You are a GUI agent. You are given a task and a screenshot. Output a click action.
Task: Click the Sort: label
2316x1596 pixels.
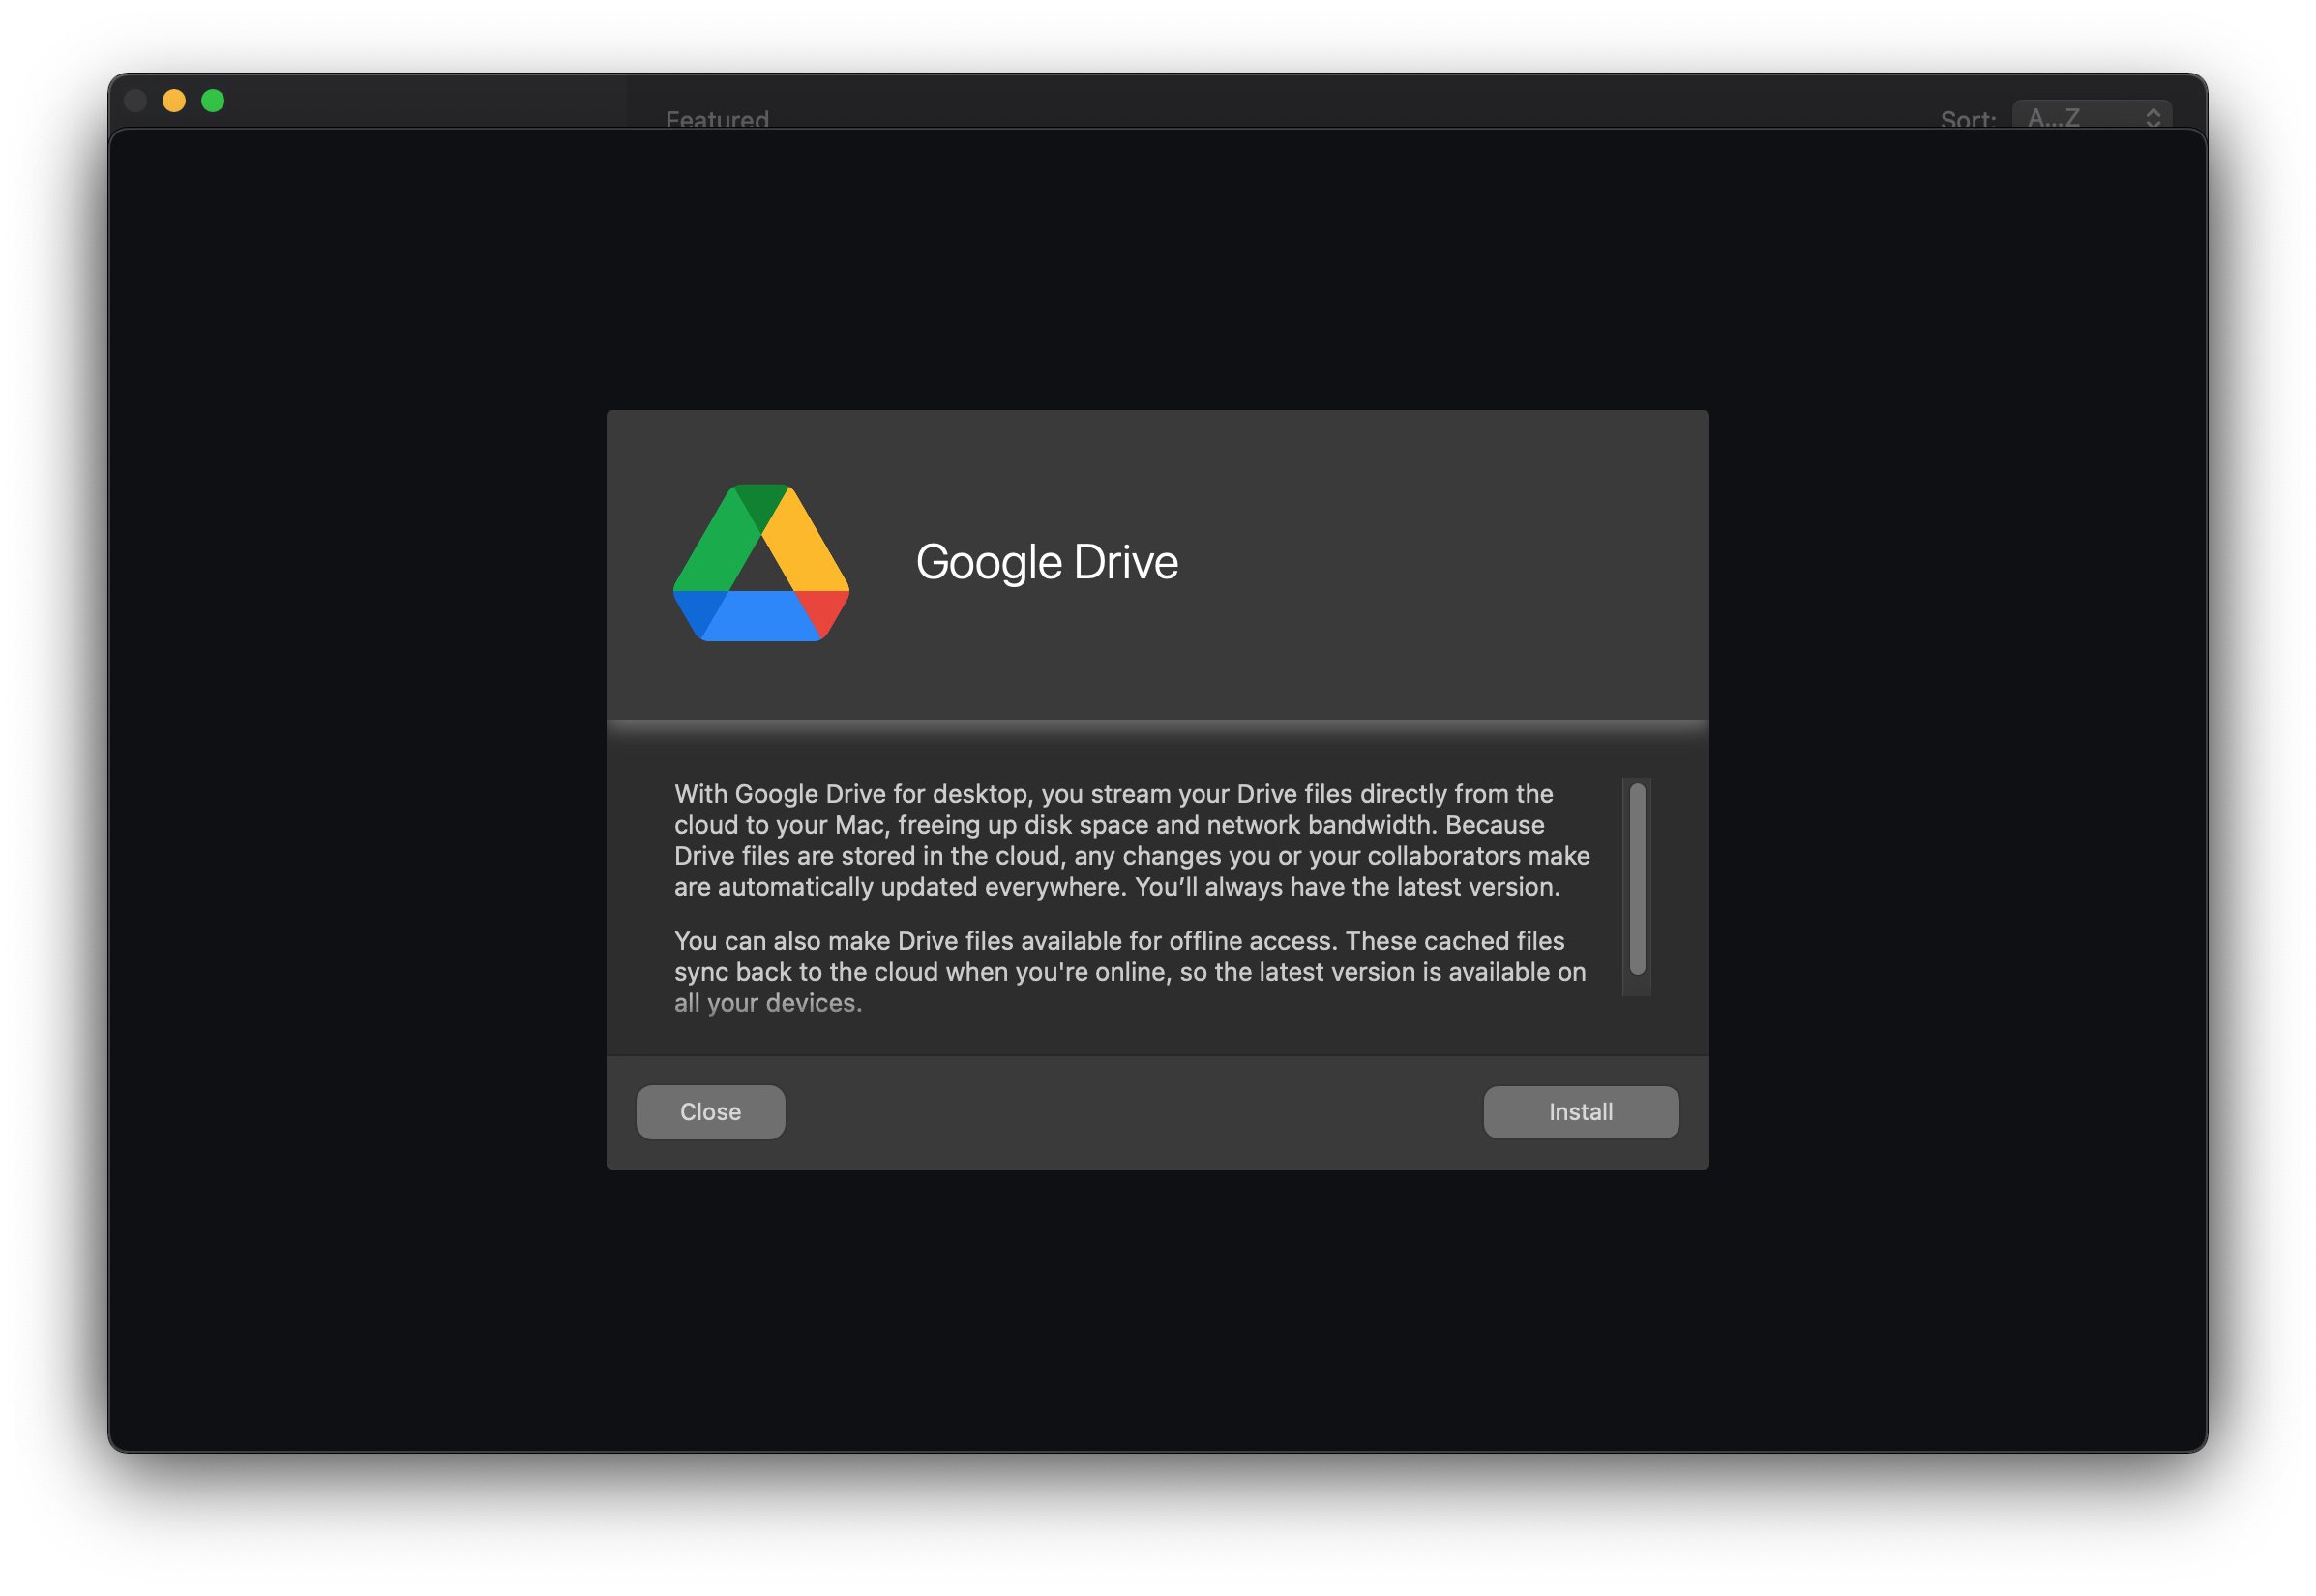point(1966,118)
